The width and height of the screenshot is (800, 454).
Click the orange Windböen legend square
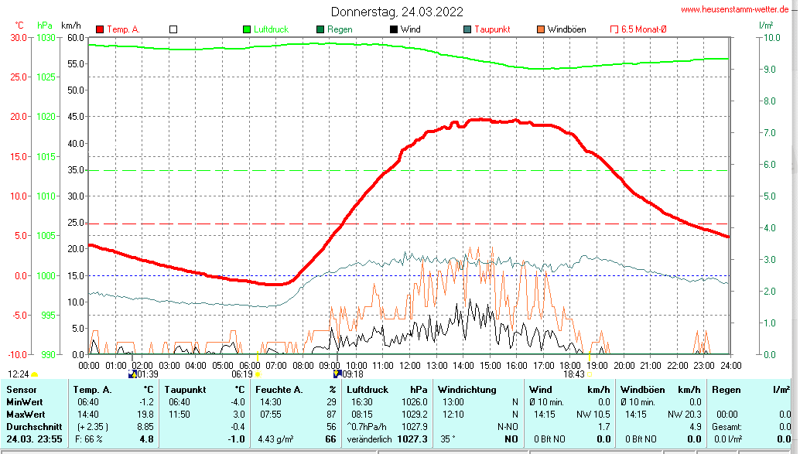pyautogui.click(x=540, y=29)
